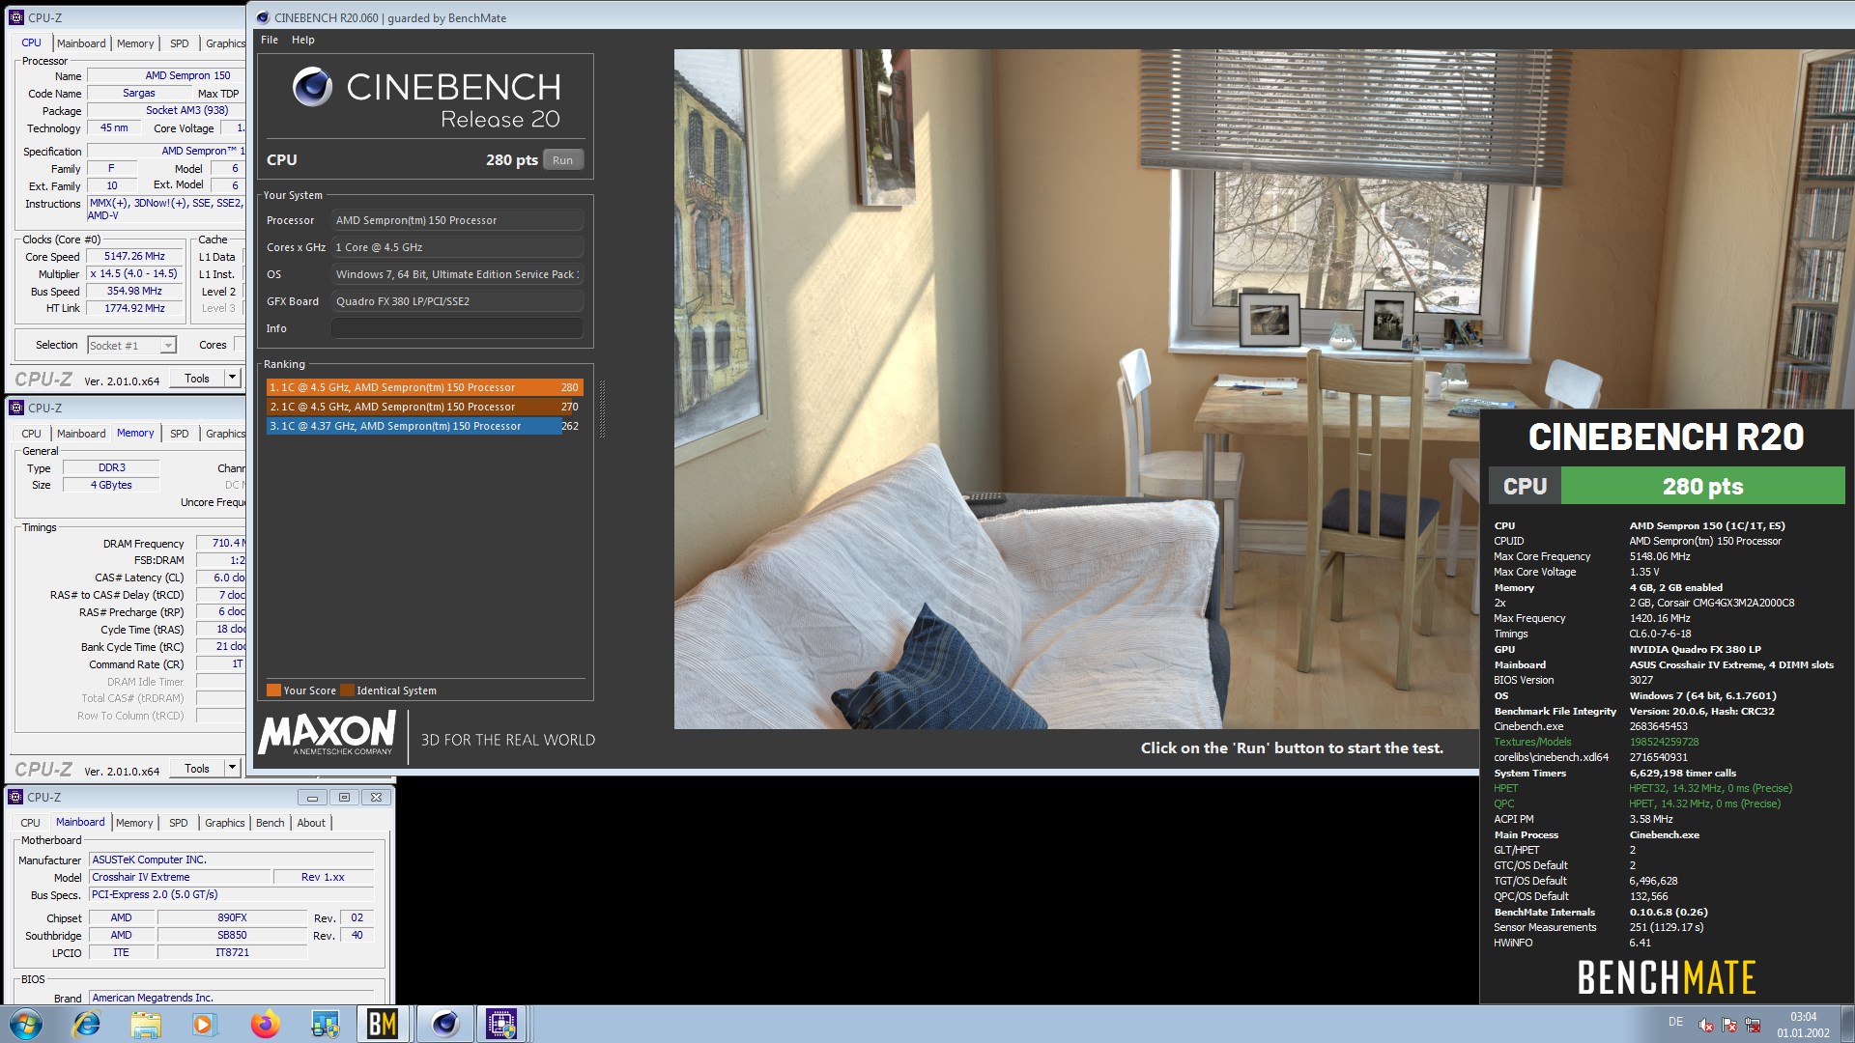Click the Cinebench sphere logo

(312, 87)
